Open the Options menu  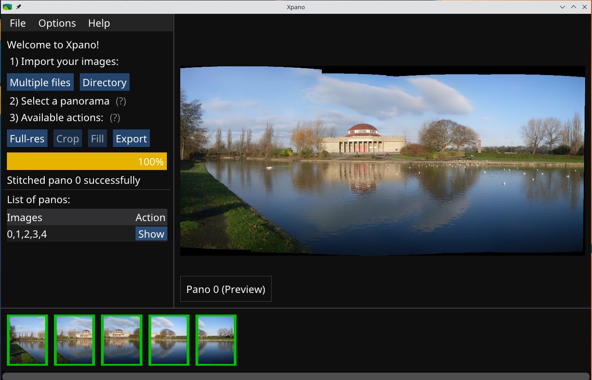coord(57,23)
